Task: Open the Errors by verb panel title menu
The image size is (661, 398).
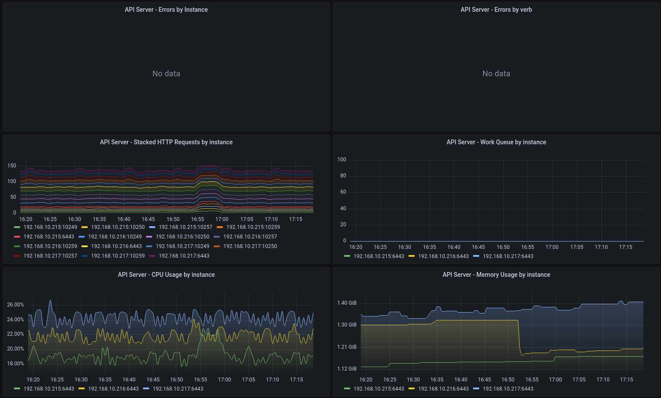Action: 496,10
